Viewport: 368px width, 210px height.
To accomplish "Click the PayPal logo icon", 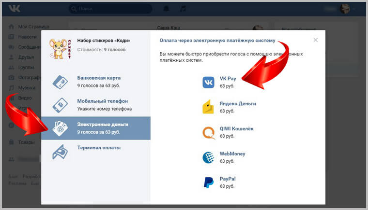I will click(208, 182).
